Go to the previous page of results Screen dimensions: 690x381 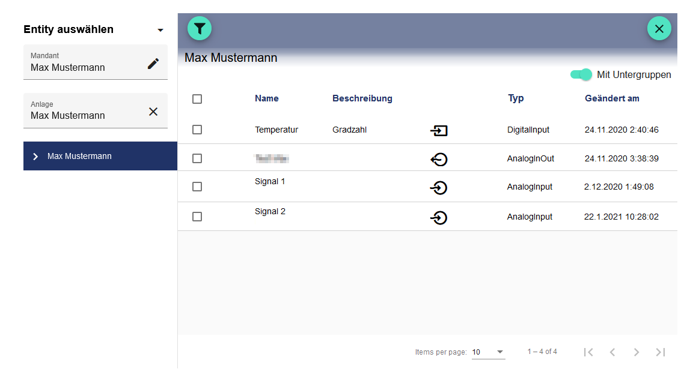click(x=612, y=352)
